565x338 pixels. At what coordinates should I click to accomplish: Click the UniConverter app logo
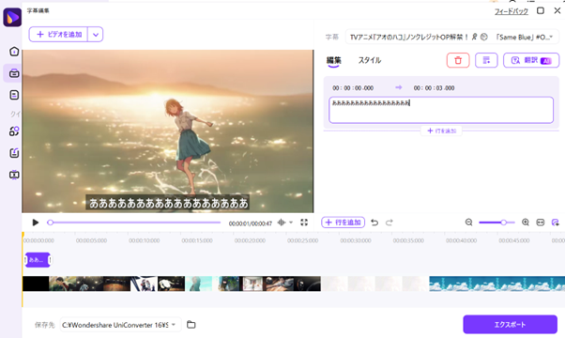point(12,17)
